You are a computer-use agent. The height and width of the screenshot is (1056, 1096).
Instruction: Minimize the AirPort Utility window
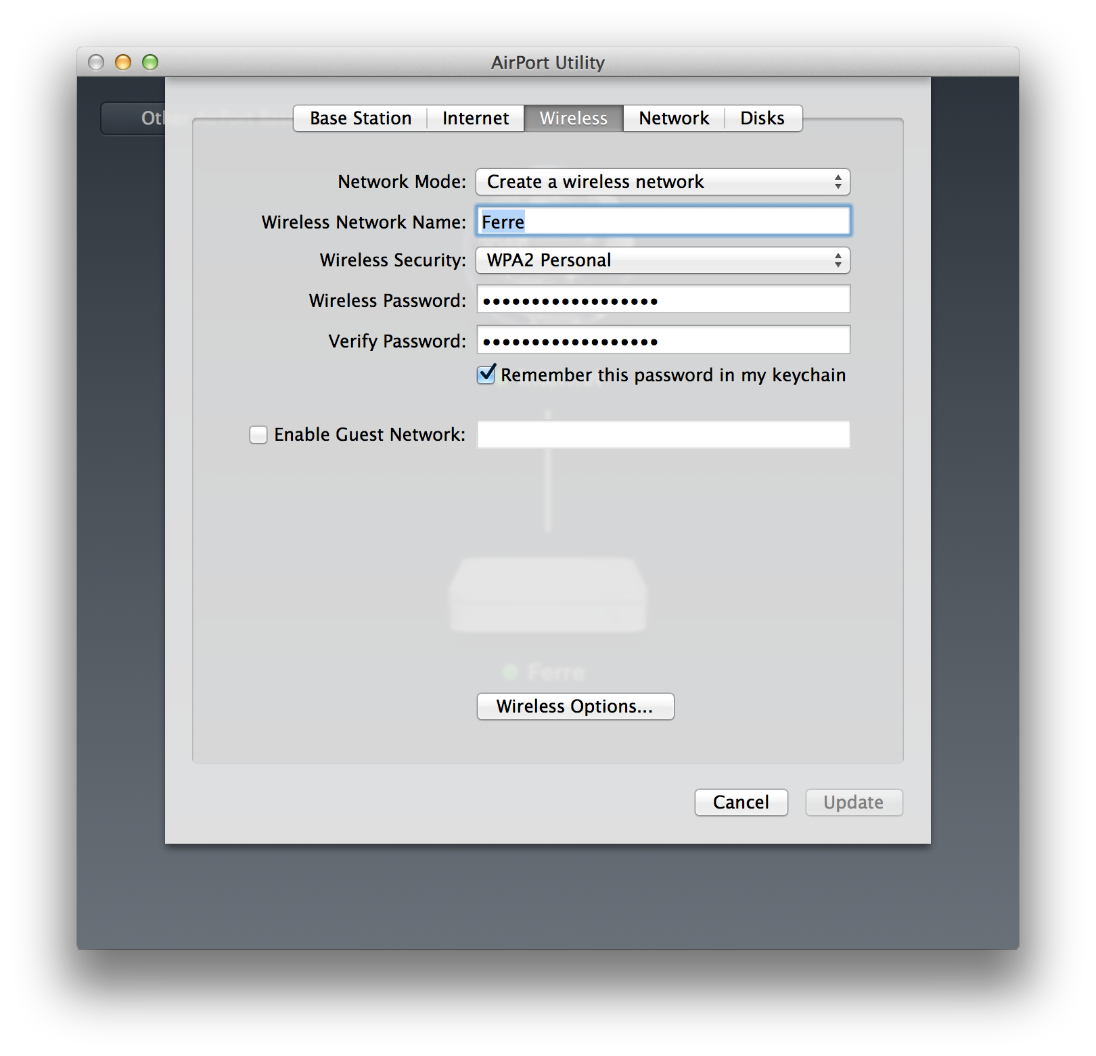[123, 62]
